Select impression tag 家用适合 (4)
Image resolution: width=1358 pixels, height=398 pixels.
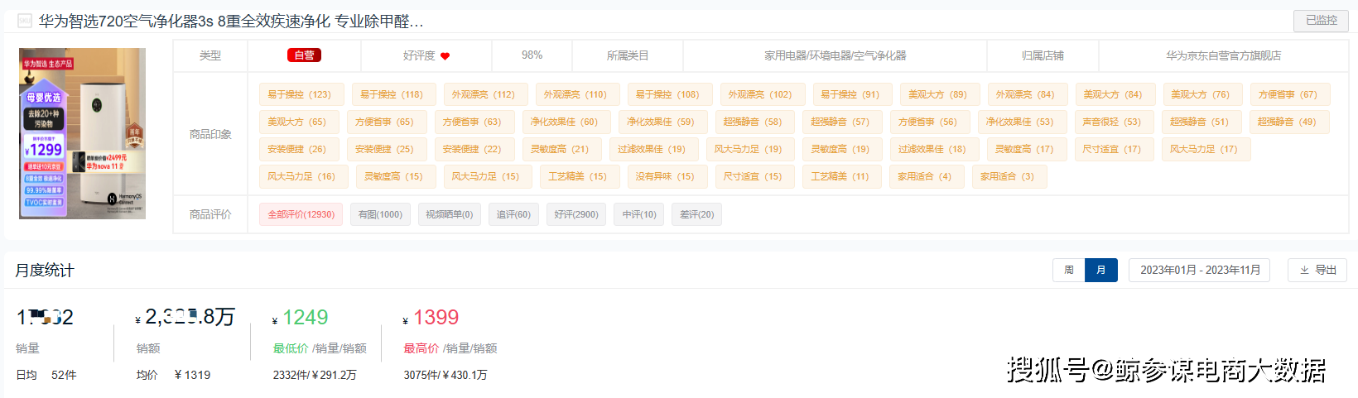point(925,176)
